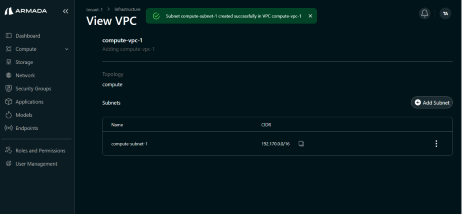Click the Network globe icon

click(8, 75)
